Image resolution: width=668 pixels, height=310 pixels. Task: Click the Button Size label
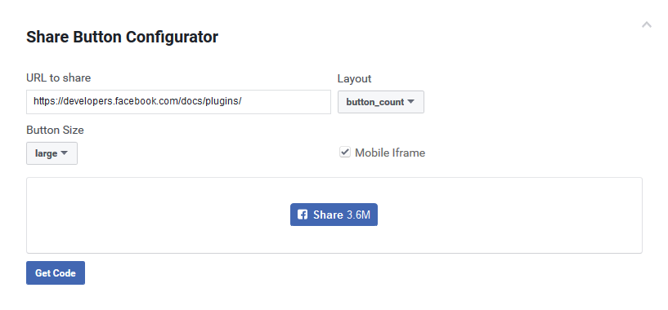pyautogui.click(x=55, y=130)
